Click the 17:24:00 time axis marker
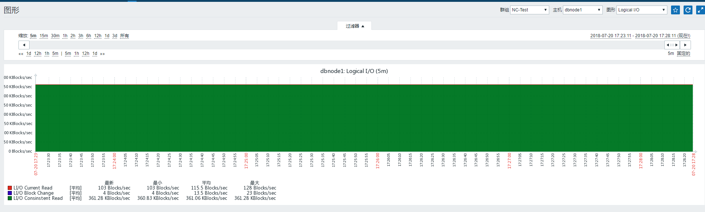The height and width of the screenshot is (212, 705). pyautogui.click(x=114, y=161)
